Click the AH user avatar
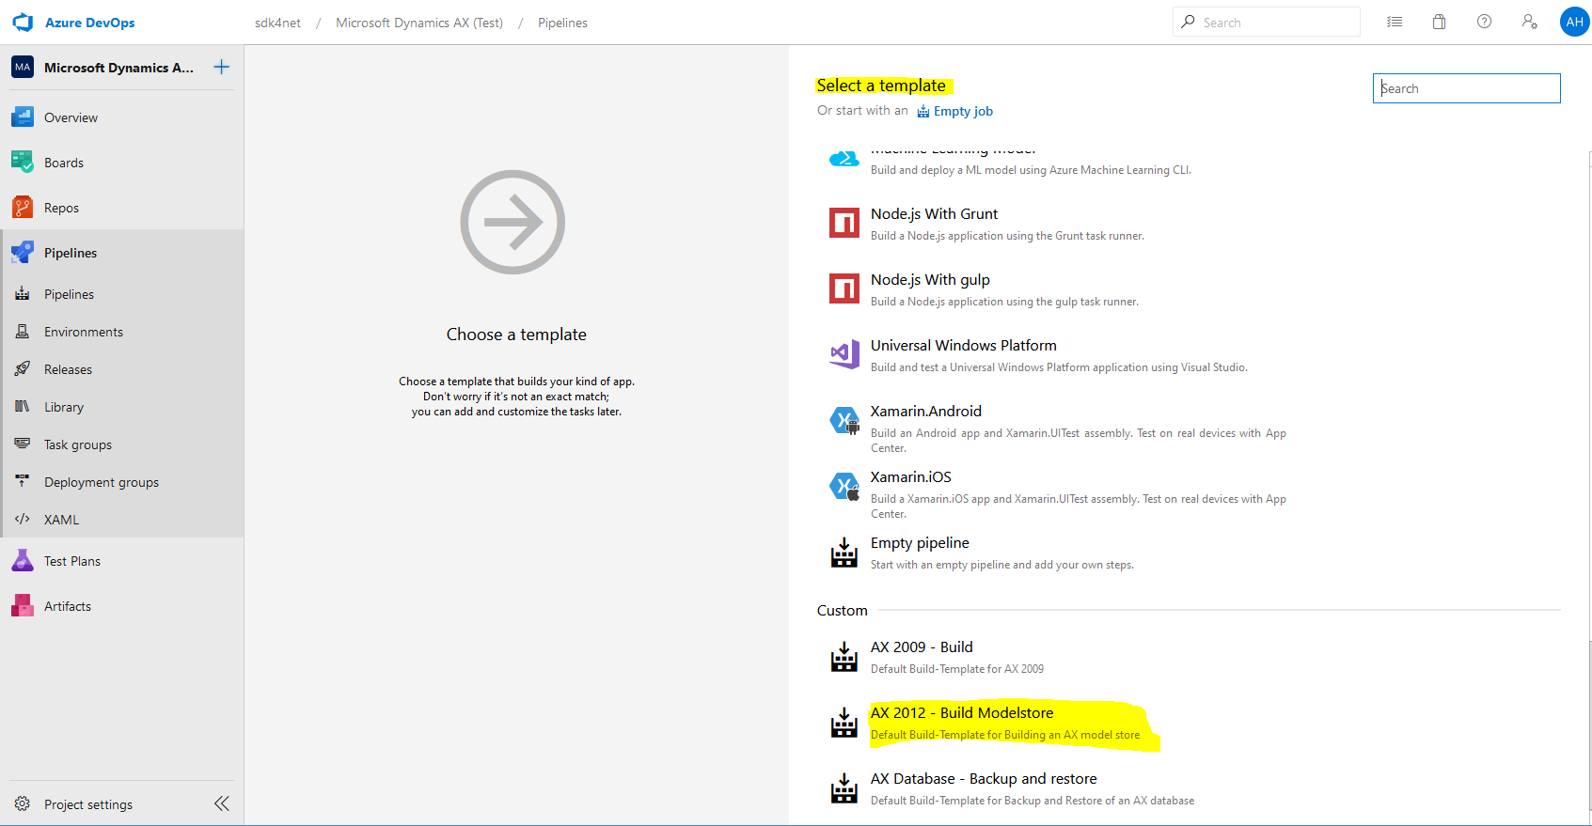1592x826 pixels. pos(1574,22)
